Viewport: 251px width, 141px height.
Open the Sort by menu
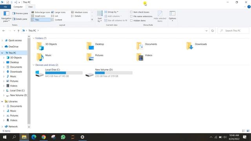(100, 16)
